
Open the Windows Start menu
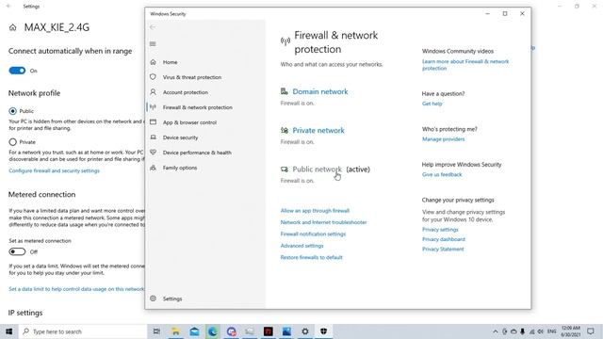point(8,331)
